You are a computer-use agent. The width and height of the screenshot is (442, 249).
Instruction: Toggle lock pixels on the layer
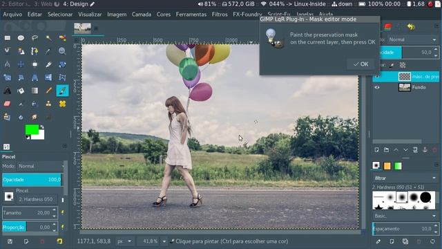(392, 65)
